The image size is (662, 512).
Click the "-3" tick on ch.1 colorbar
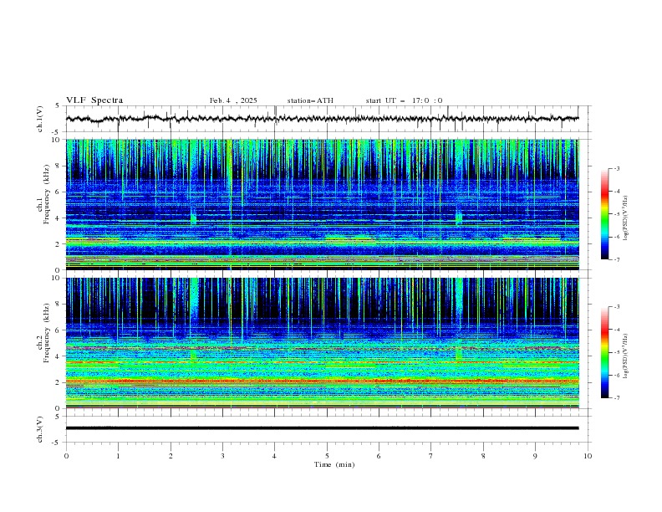click(x=616, y=168)
